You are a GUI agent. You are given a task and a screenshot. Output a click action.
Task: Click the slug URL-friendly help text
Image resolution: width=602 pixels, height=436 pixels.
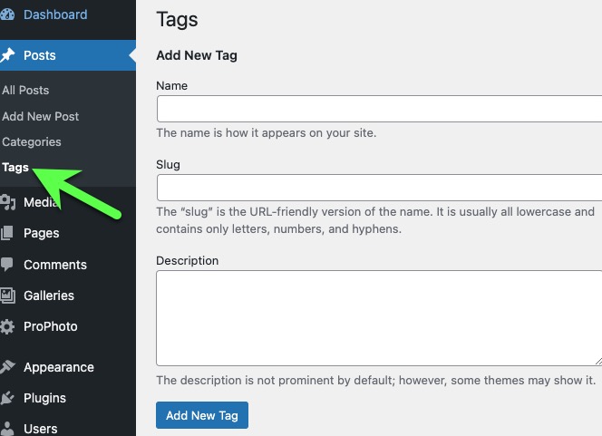tap(375, 220)
